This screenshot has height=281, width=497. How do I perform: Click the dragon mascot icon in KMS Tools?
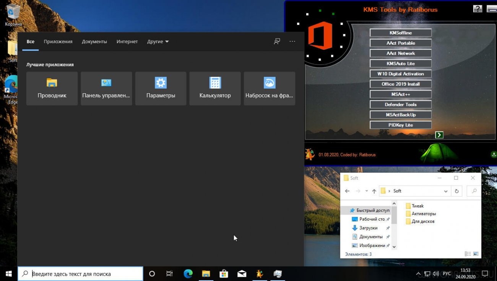pyautogui.click(x=309, y=154)
